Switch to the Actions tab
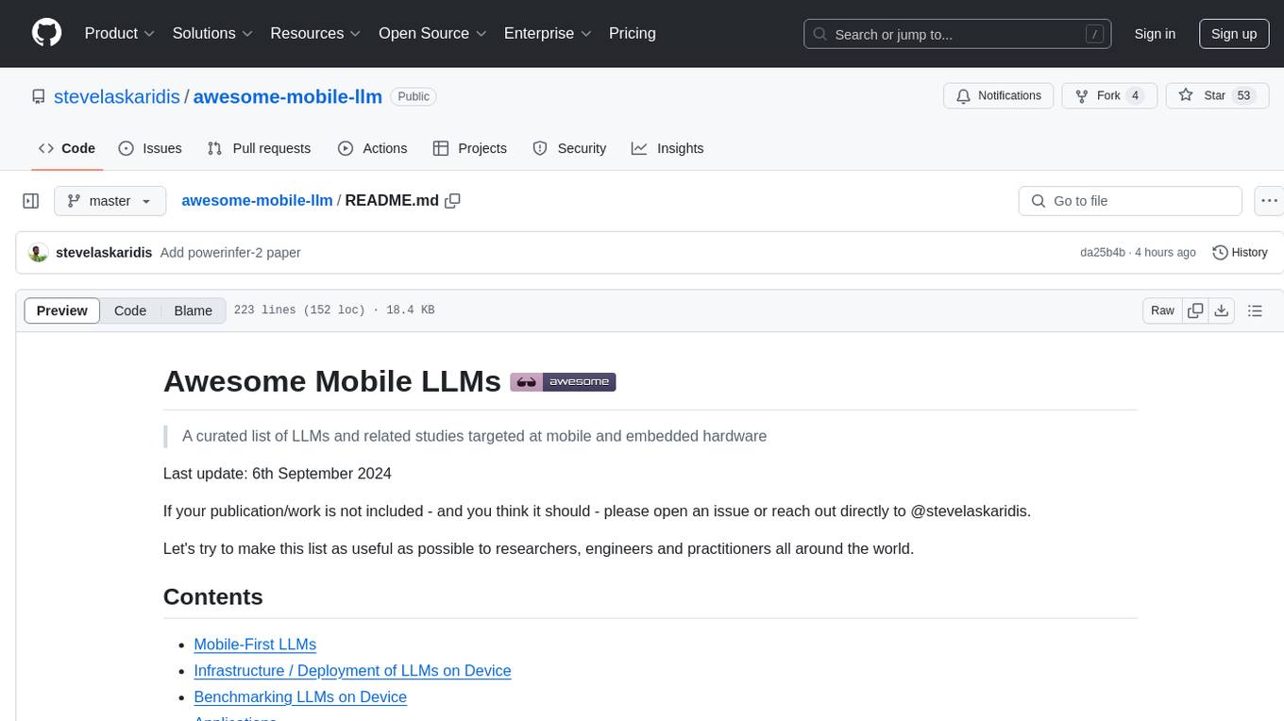This screenshot has width=1284, height=721. (x=372, y=148)
